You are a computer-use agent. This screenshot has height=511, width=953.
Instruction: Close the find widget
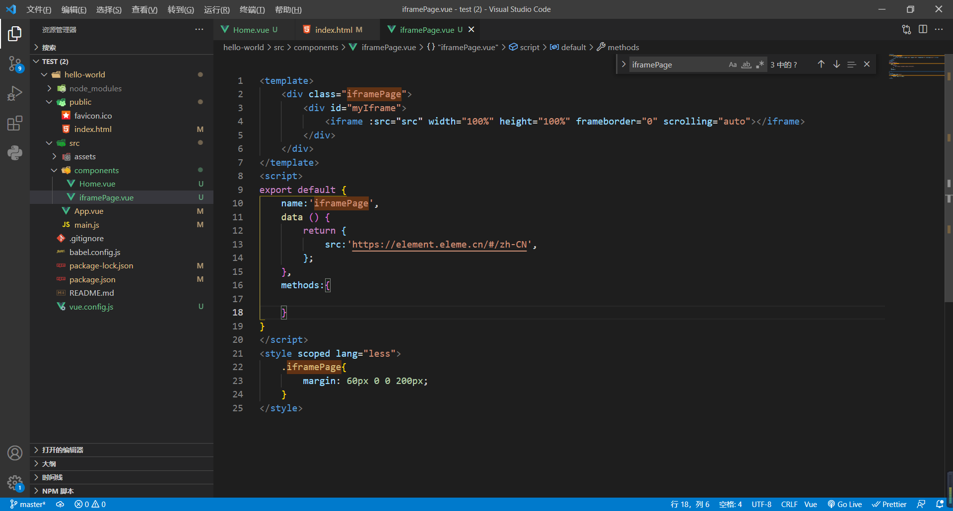867,64
